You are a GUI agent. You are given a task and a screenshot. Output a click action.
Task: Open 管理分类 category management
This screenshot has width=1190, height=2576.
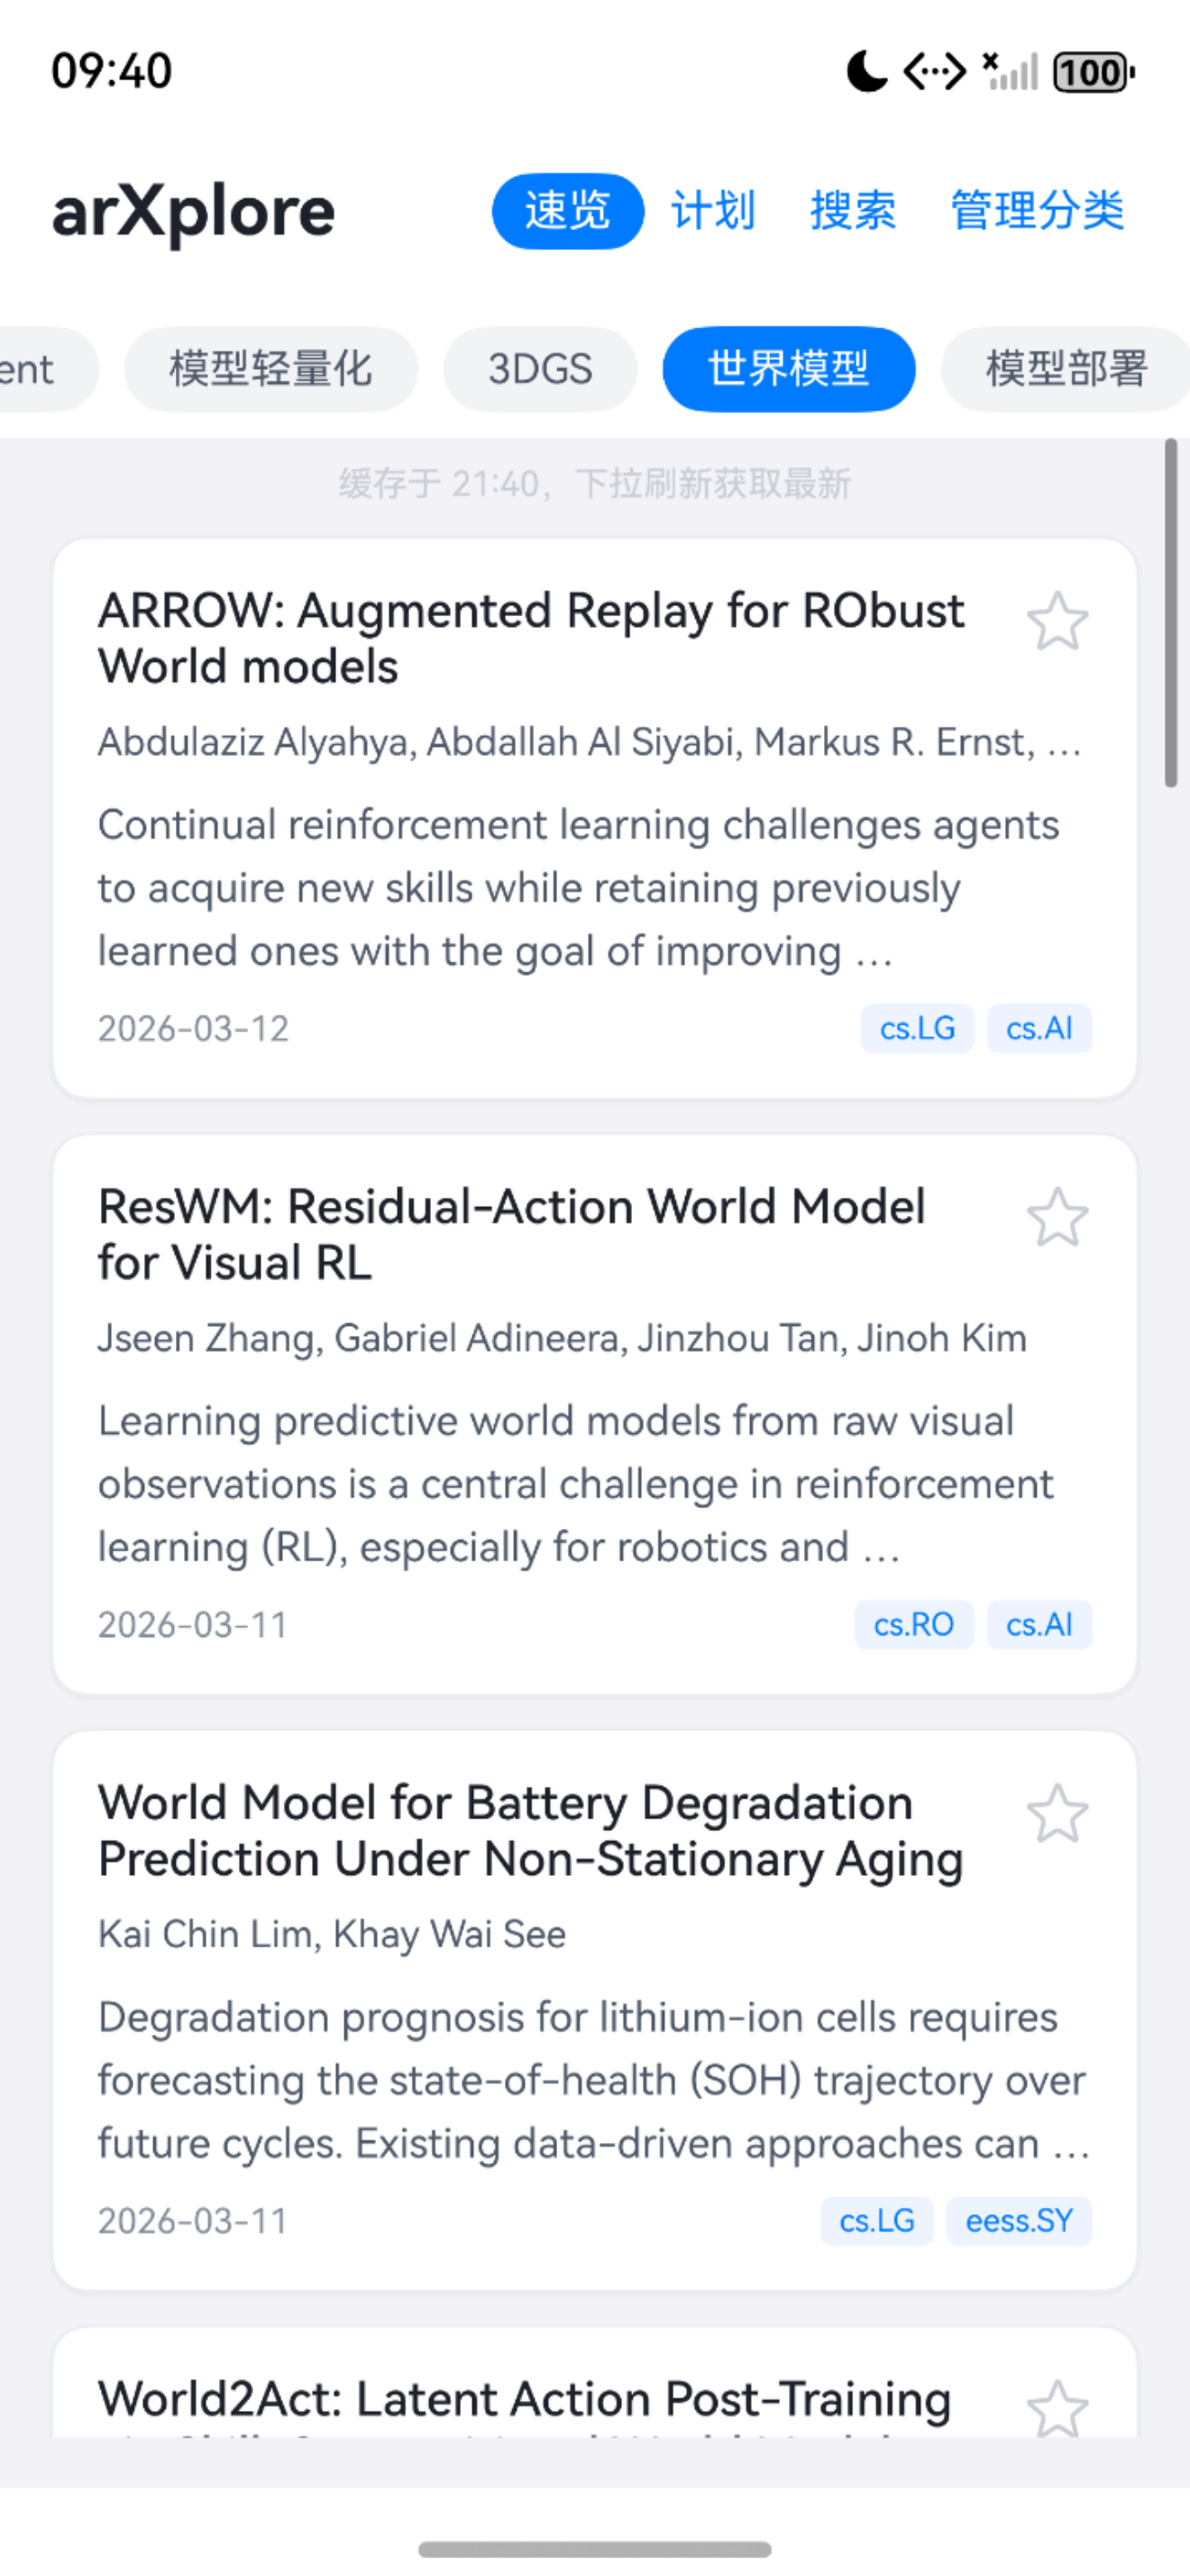(1037, 211)
